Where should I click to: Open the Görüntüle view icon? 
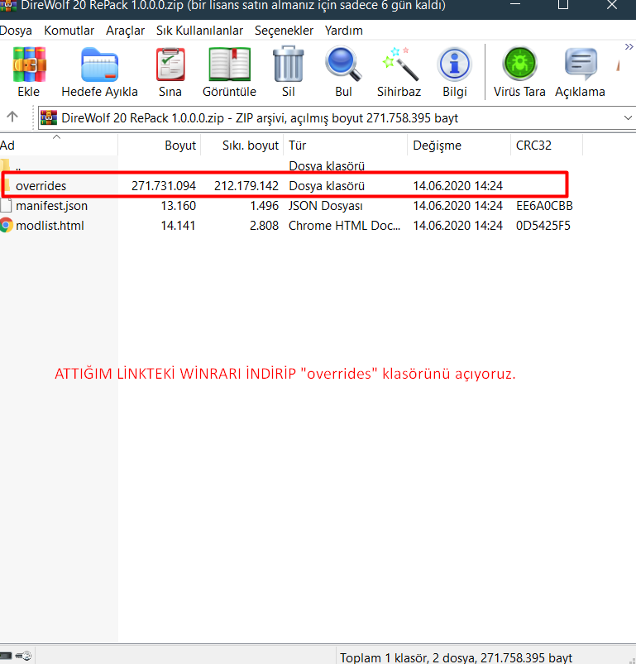pos(229,64)
